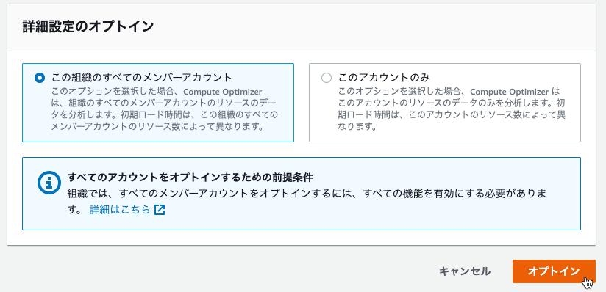Select the このアカウントのみ radio button
Screen dimensions: 606x292
327,78
